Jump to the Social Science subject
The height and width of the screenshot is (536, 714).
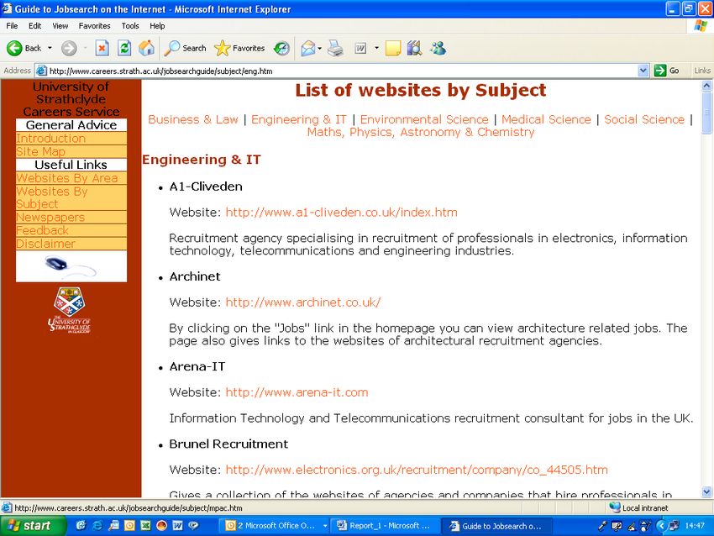(644, 119)
